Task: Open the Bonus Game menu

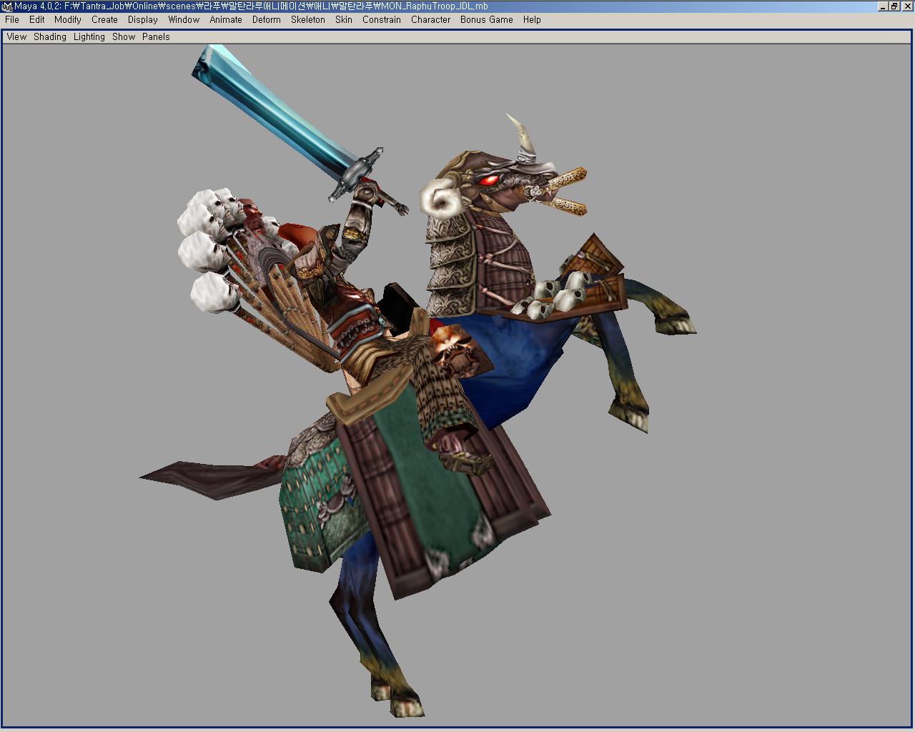Action: [x=486, y=20]
